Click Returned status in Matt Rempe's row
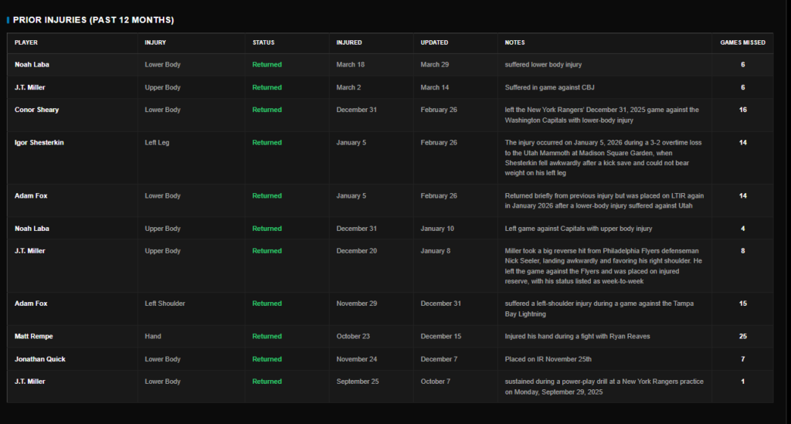This screenshot has width=791, height=424. pyautogui.click(x=266, y=336)
